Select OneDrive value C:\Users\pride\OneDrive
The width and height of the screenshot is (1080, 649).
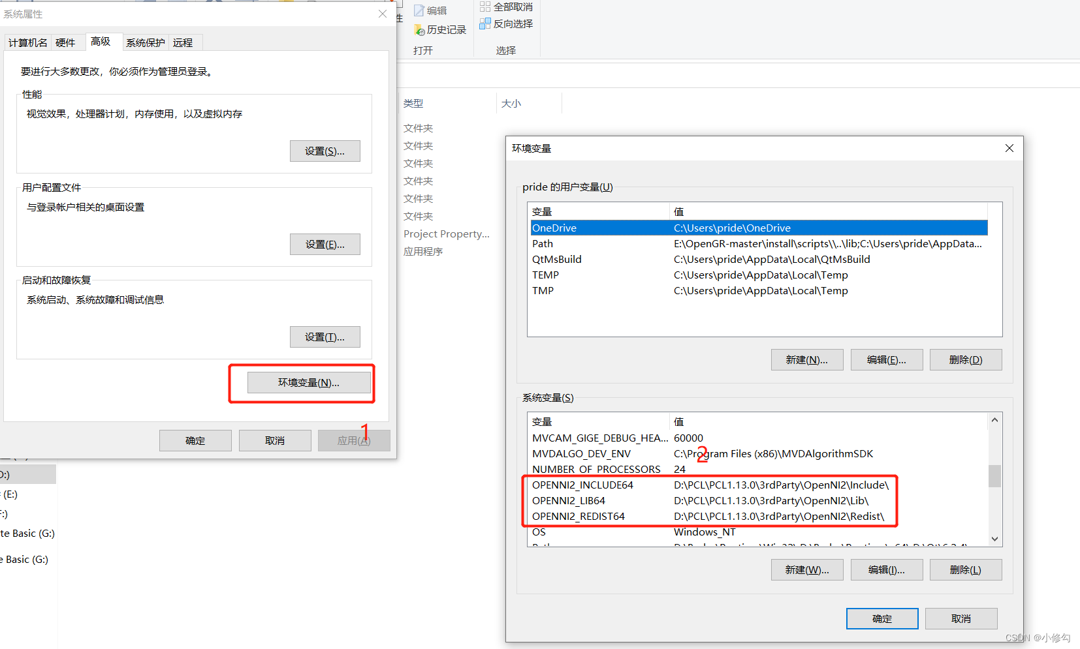click(x=732, y=228)
